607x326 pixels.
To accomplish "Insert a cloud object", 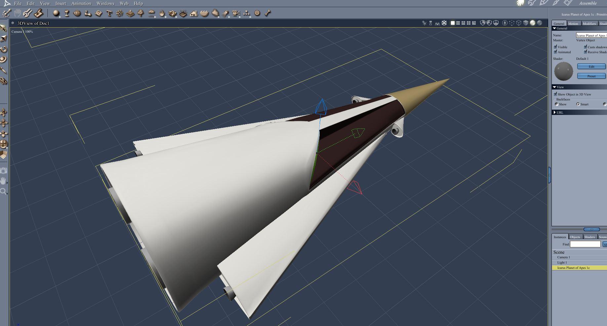I will 151,13.
